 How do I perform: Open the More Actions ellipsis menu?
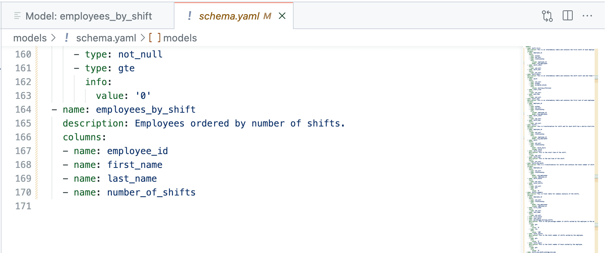587,16
